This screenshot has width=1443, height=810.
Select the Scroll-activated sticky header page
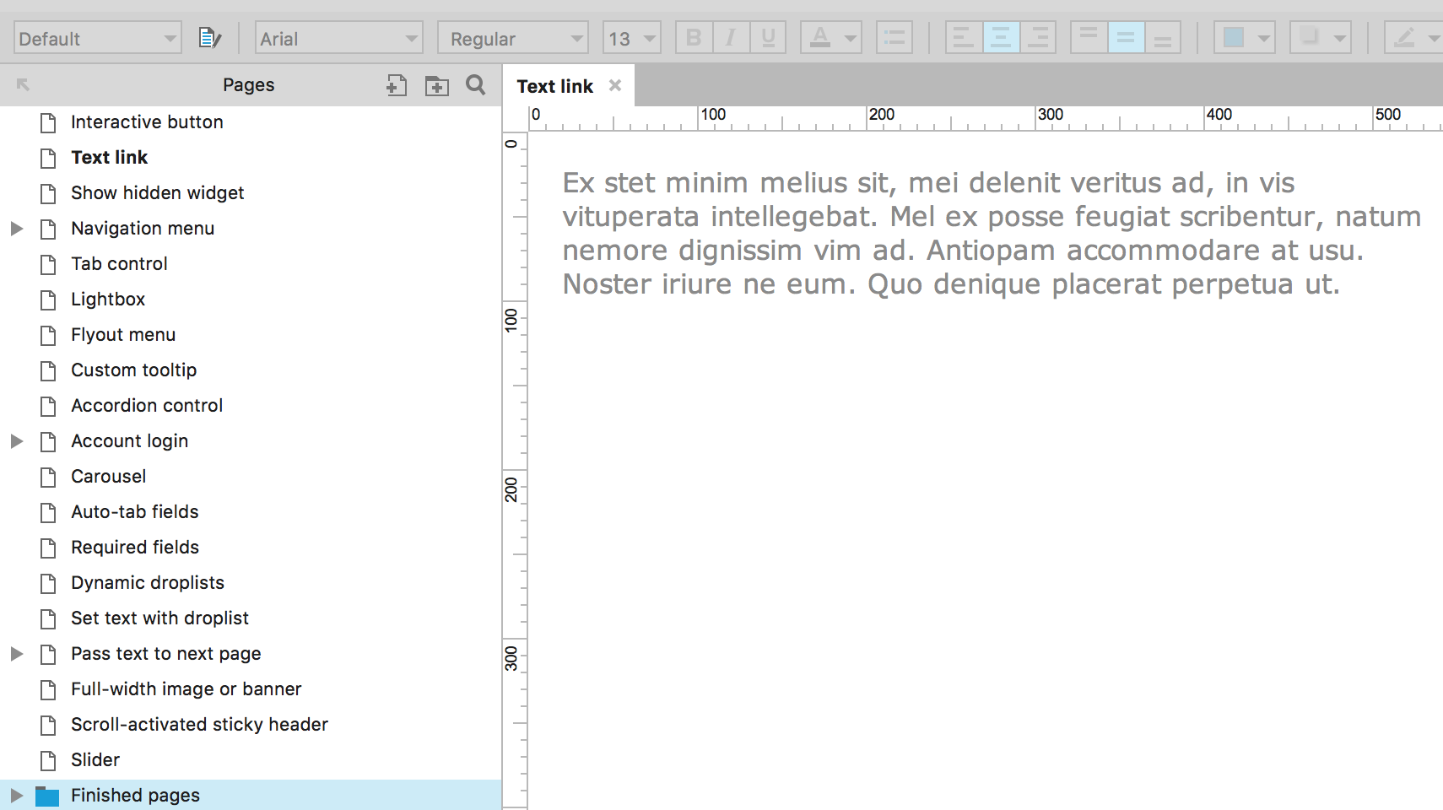click(x=199, y=724)
